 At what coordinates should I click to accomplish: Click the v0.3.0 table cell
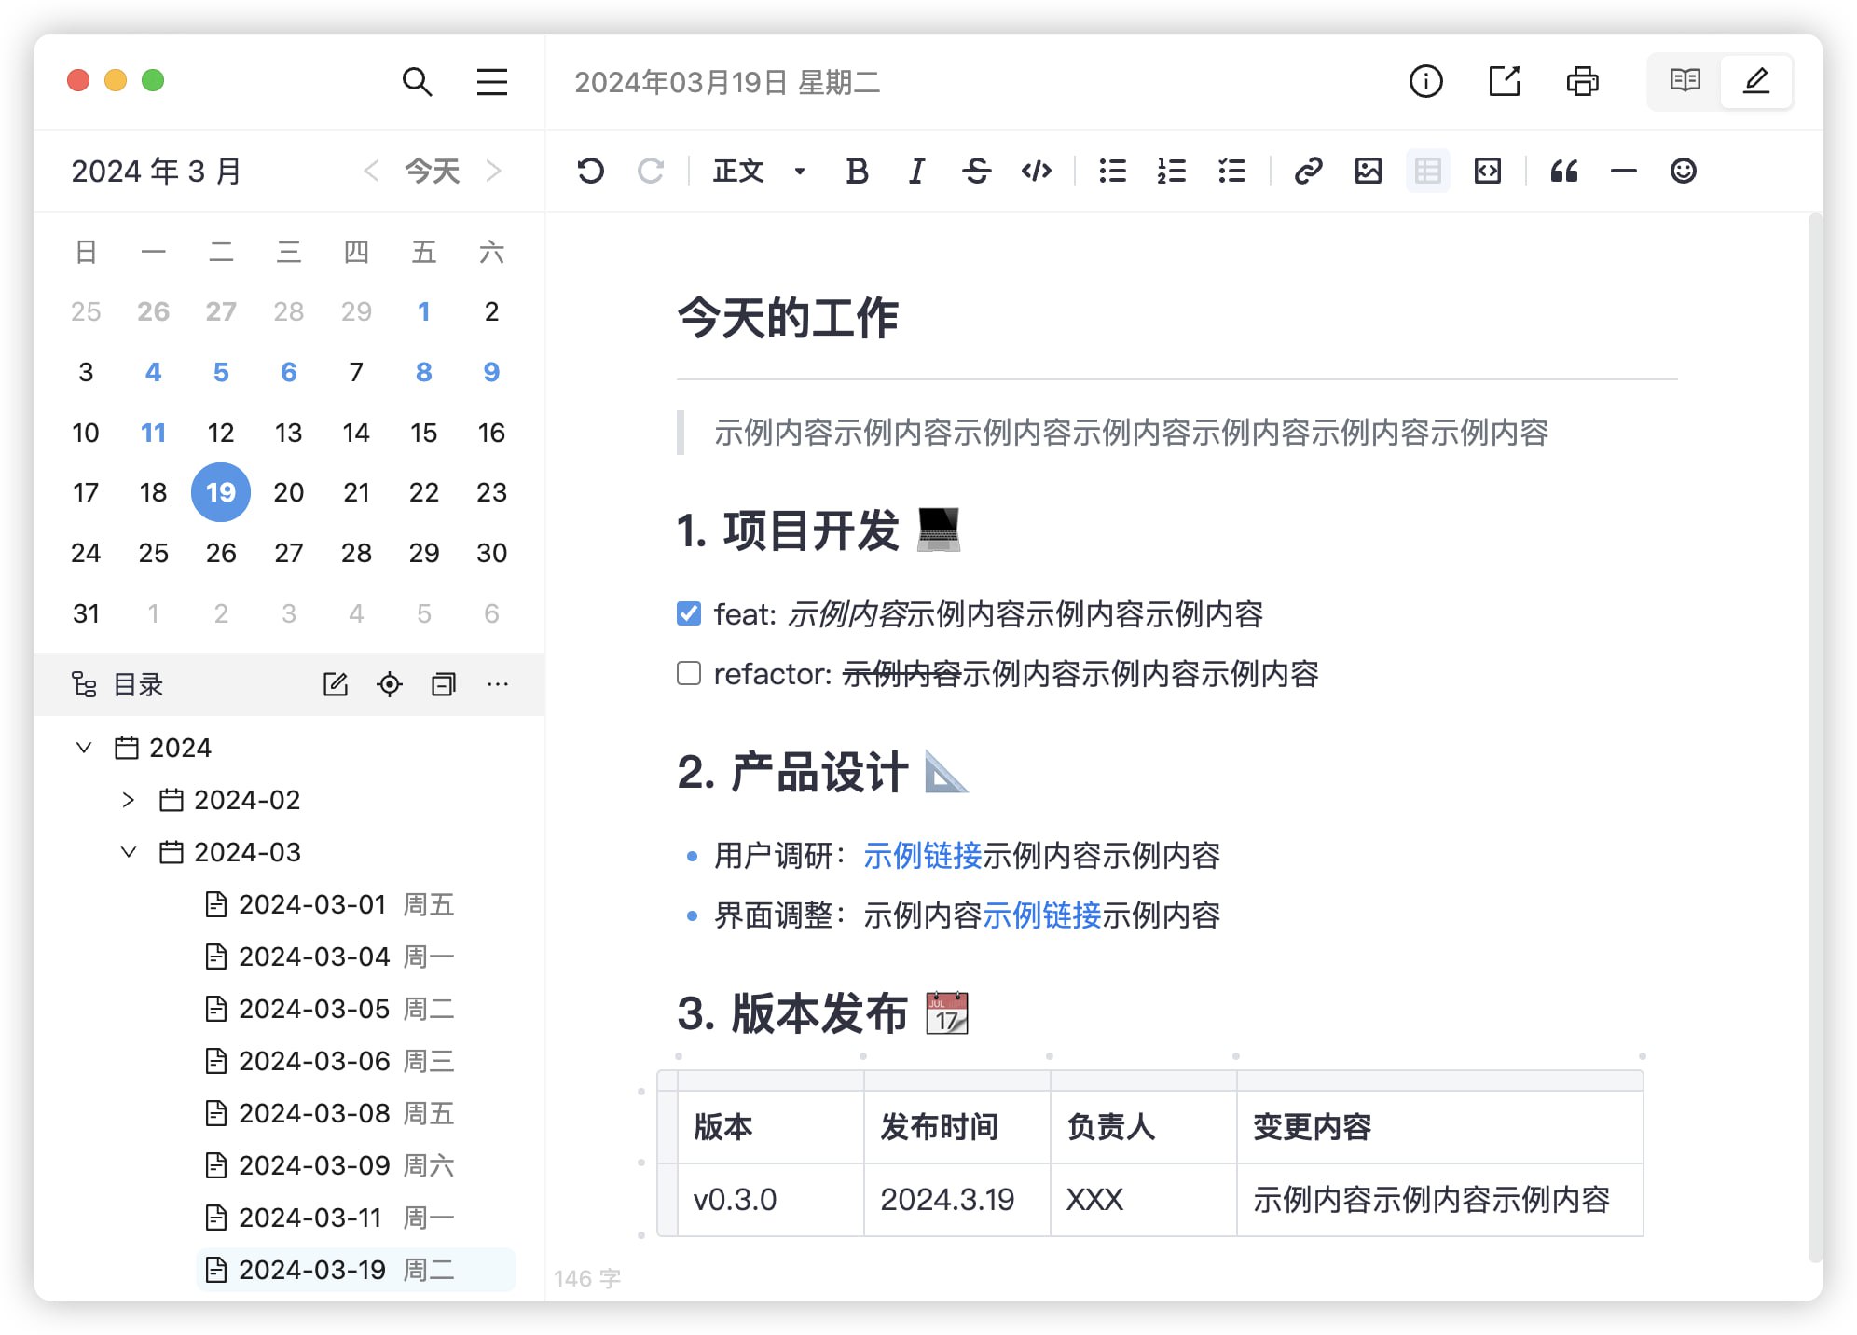click(x=771, y=1199)
